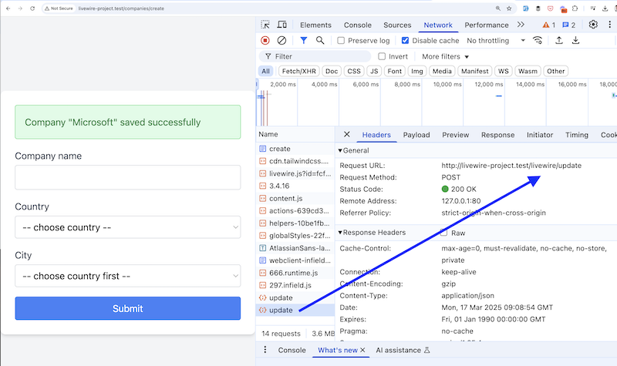Check the Invert filter checkbox
The height and width of the screenshot is (366, 617).
click(x=382, y=56)
